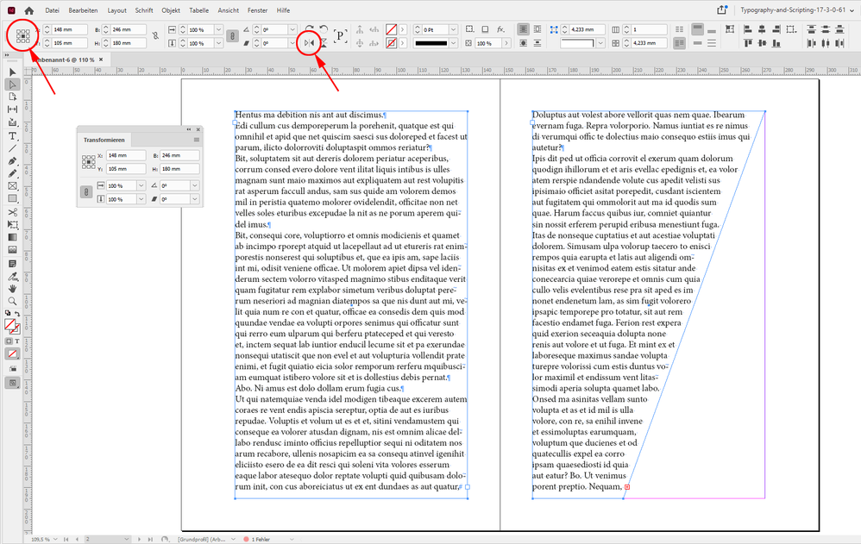Screen dimensions: 861x544
Task: Toggle the width-height chain link in control bar
Action: click(155, 35)
